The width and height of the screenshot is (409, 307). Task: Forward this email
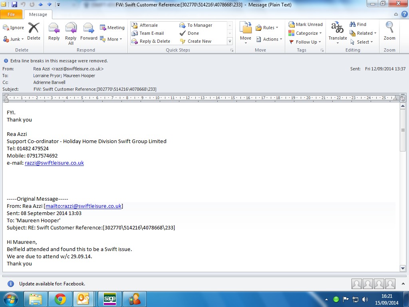click(x=89, y=31)
